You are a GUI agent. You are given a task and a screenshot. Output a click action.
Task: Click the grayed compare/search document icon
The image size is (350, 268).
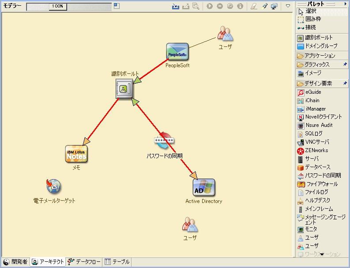(x=196, y=6)
